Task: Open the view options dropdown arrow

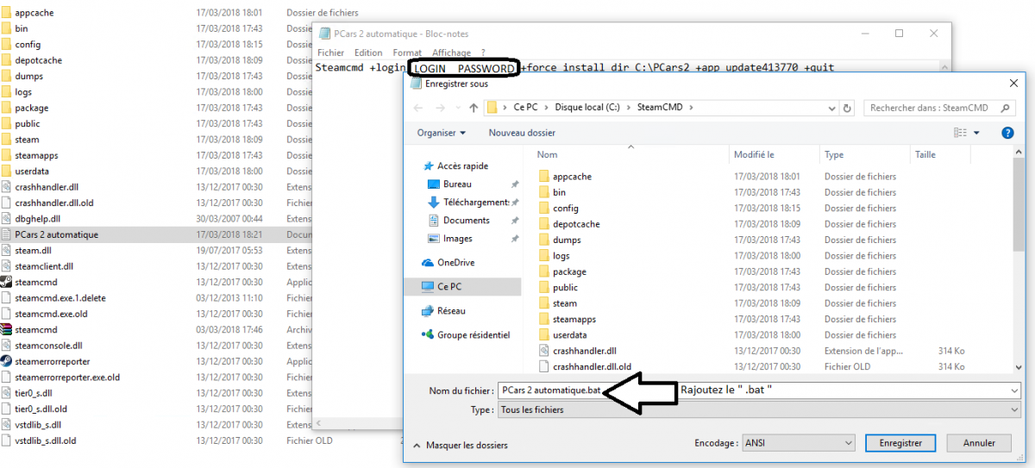Action: 977,133
